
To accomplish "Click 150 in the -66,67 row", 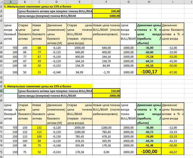I will (x=11, y=151).
